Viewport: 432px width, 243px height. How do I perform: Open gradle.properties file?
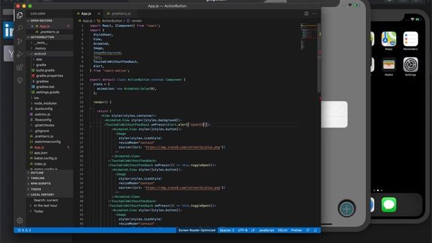49,76
